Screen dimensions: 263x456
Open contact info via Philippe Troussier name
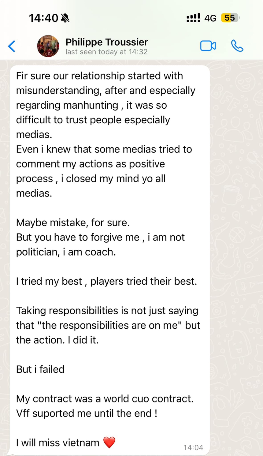[107, 42]
